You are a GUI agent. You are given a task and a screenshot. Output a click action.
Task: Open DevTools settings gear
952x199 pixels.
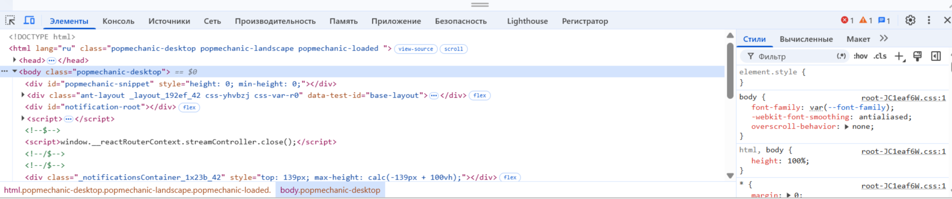point(910,20)
